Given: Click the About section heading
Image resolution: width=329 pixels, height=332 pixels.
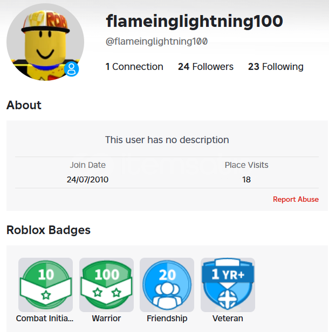Looking at the screenshot, I should [x=24, y=105].
